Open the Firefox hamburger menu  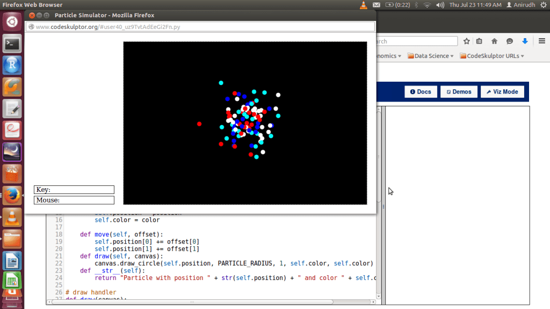pos(541,41)
